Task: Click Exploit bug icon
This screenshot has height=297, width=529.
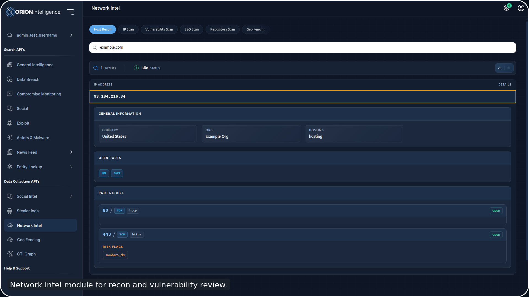Action: (10, 123)
